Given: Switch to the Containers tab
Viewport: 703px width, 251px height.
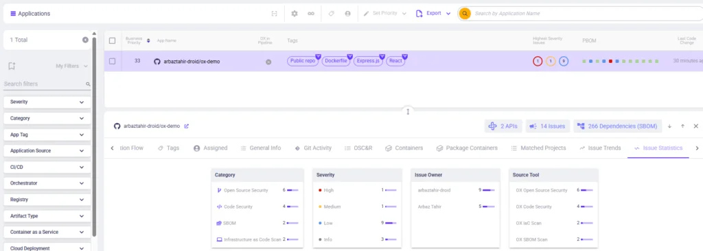Looking at the screenshot, I should [404, 148].
